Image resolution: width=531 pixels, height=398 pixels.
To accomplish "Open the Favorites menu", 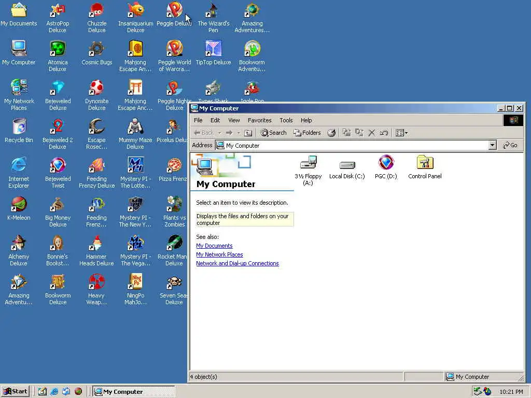I will 260,120.
